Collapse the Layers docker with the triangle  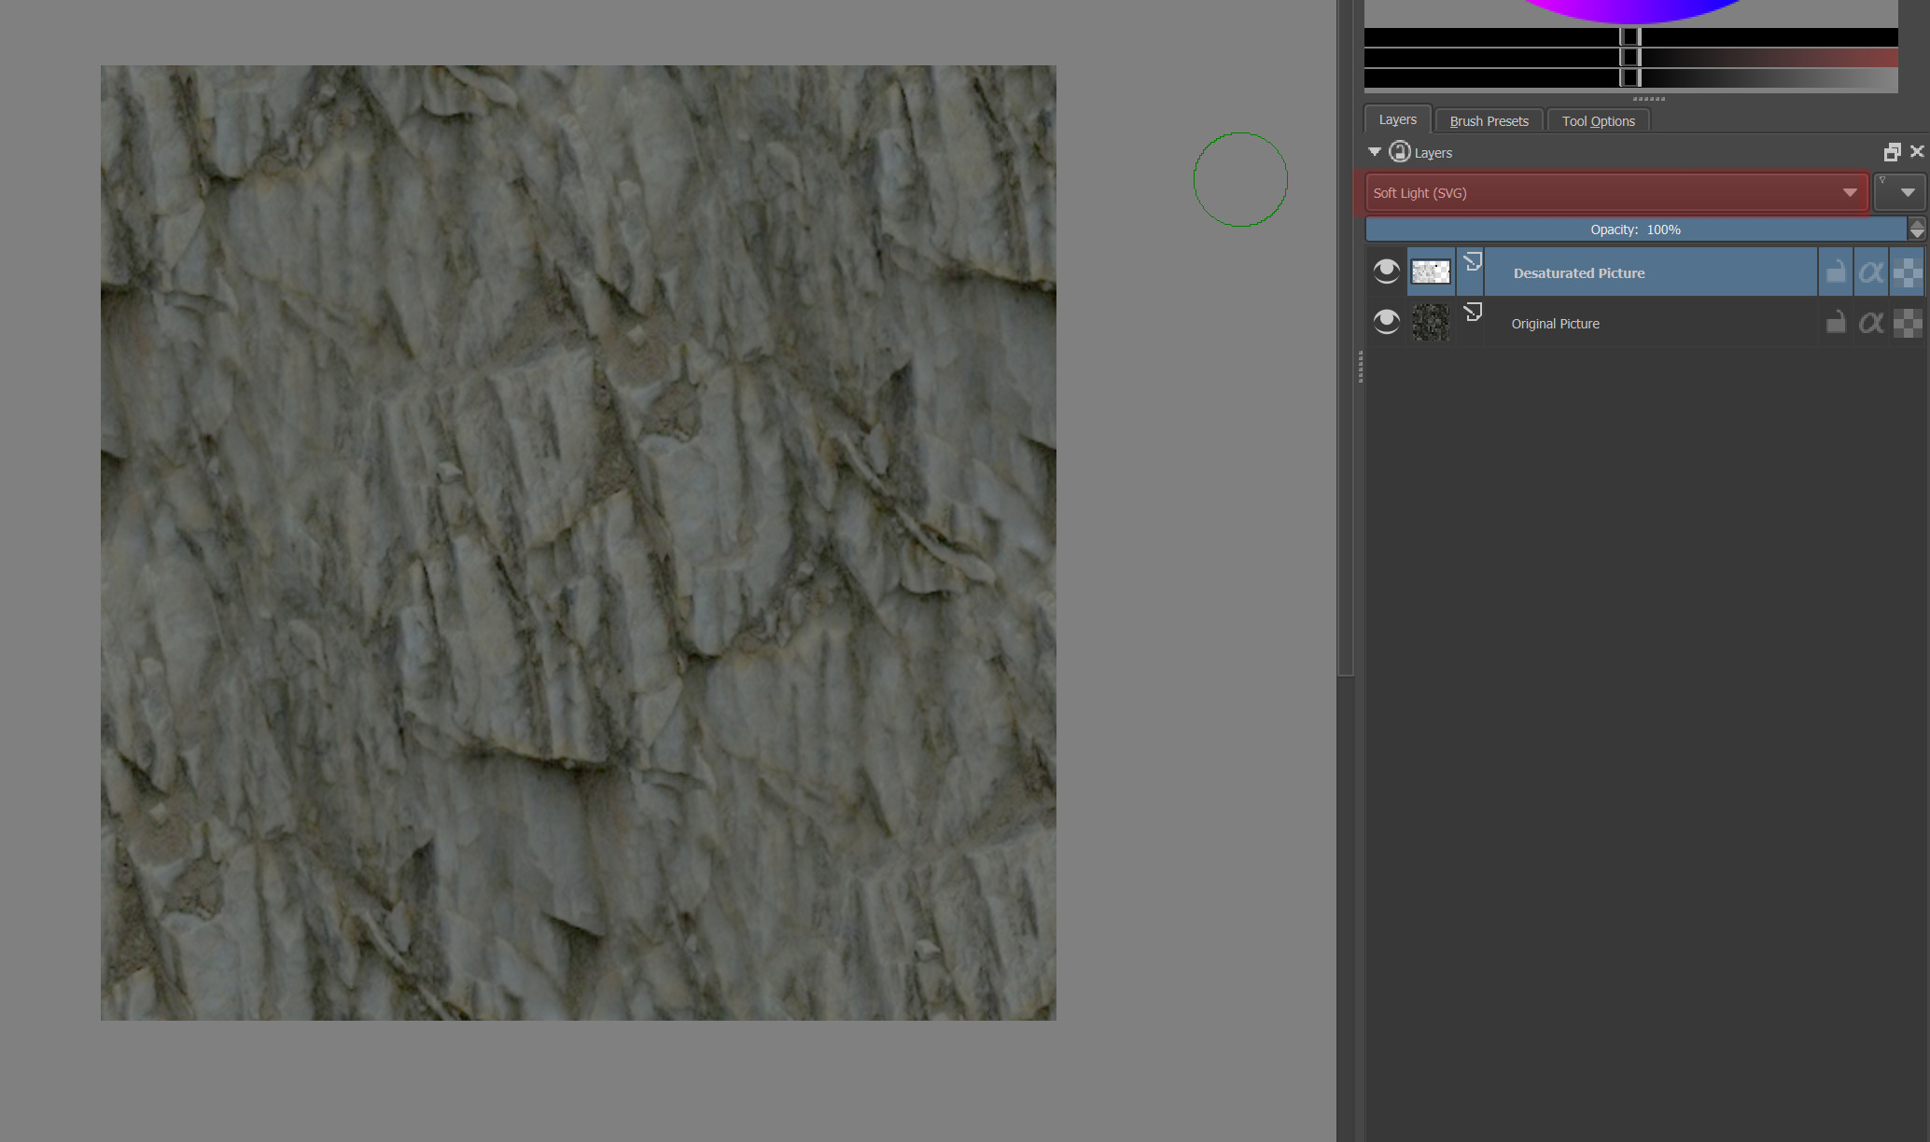(1374, 151)
